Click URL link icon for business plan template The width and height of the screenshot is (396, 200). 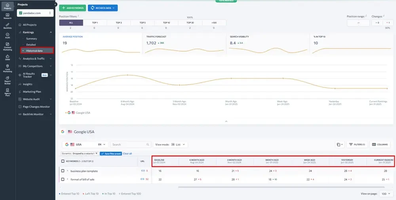tap(143, 171)
